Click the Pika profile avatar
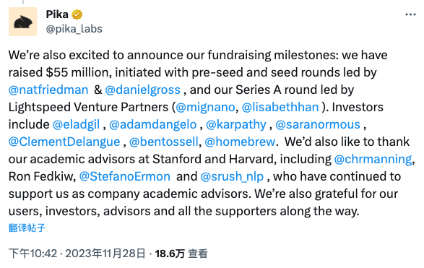The width and height of the screenshot is (424, 268). 23,22
